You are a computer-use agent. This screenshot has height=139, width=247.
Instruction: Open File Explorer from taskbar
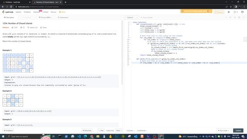pyautogui.click(x=98, y=136)
